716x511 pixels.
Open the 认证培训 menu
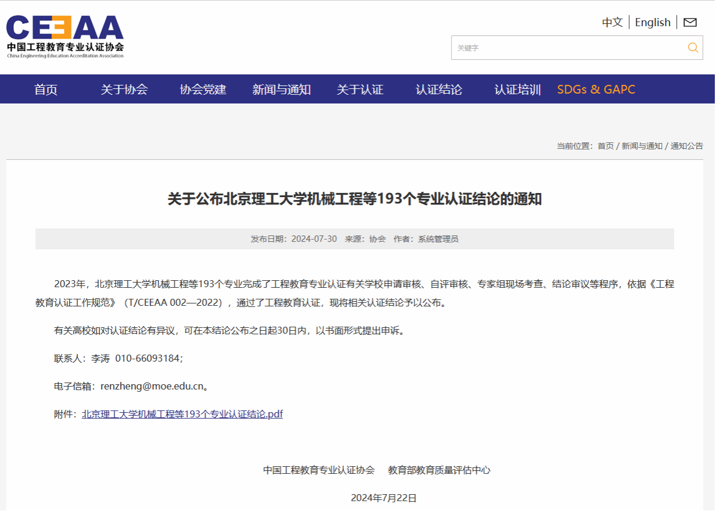click(518, 90)
